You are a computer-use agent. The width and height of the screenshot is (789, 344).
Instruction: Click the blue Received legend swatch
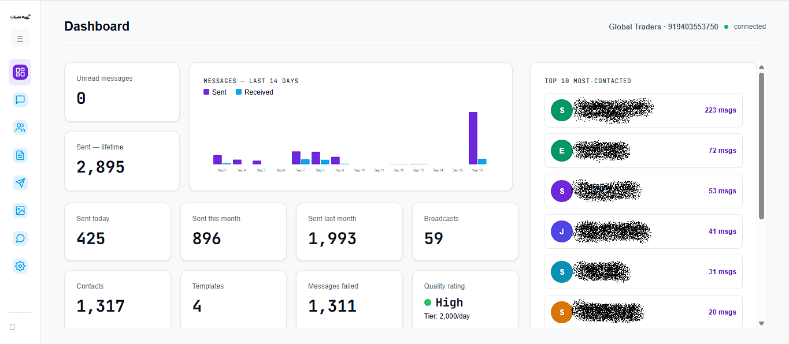[239, 92]
